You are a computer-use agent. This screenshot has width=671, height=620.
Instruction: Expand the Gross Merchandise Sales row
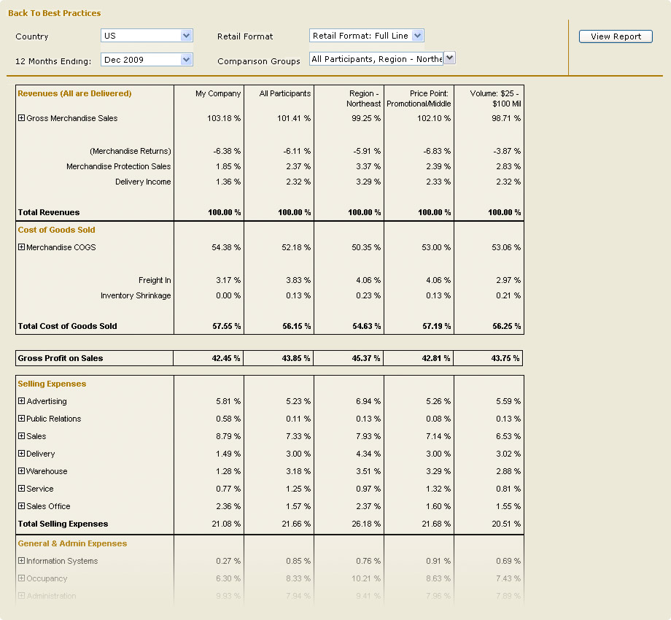point(22,118)
